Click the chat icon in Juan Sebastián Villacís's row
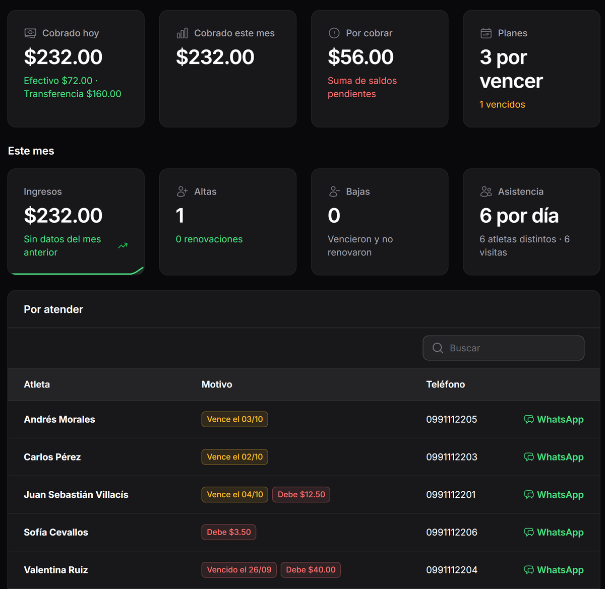This screenshot has height=589, width=605. (x=529, y=495)
